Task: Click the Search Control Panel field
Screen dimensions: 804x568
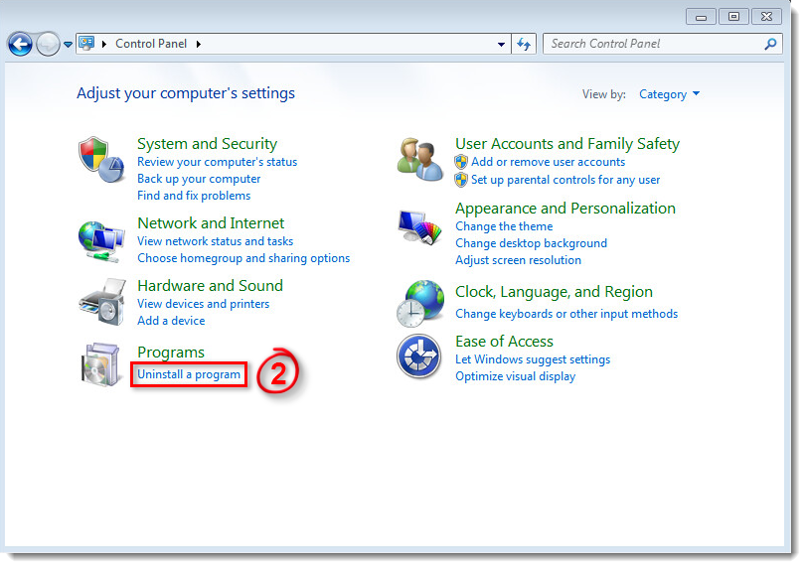Action: click(x=663, y=44)
